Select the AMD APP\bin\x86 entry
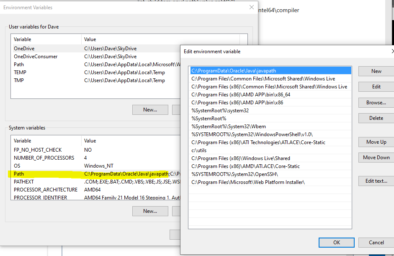The height and width of the screenshot is (256, 394). pos(270,103)
